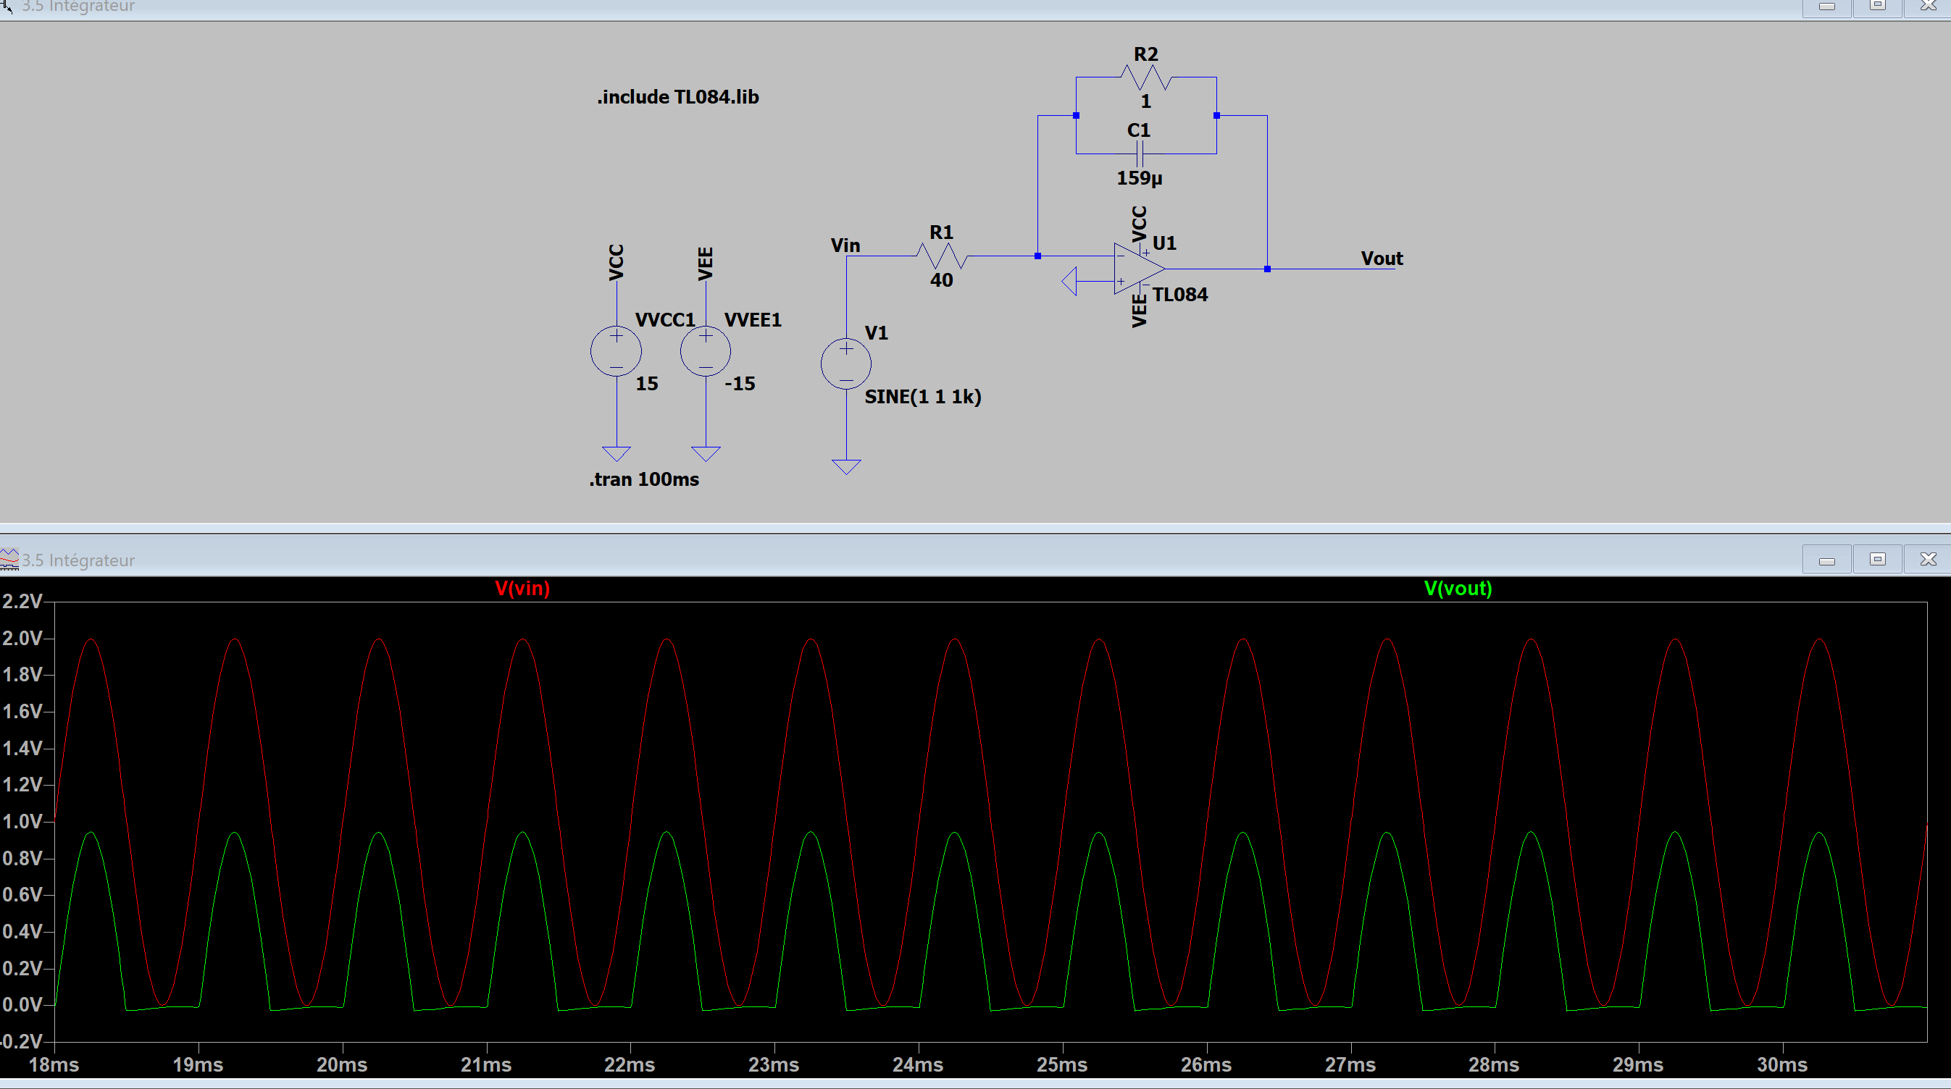Click the waveform window title icon
Image resolution: width=1951 pixels, height=1089 pixels.
tap(9, 560)
